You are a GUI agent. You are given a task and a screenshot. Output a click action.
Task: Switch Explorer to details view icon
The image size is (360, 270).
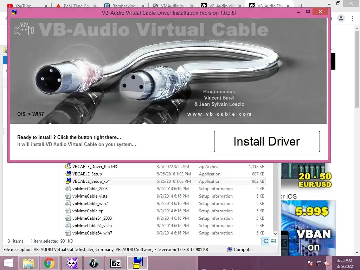tap(266, 241)
